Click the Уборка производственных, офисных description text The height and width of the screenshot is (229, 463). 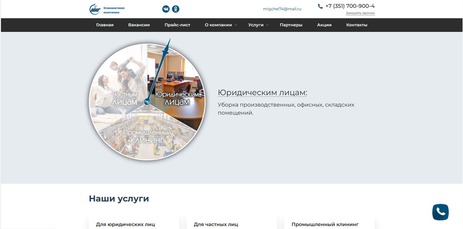point(286,109)
